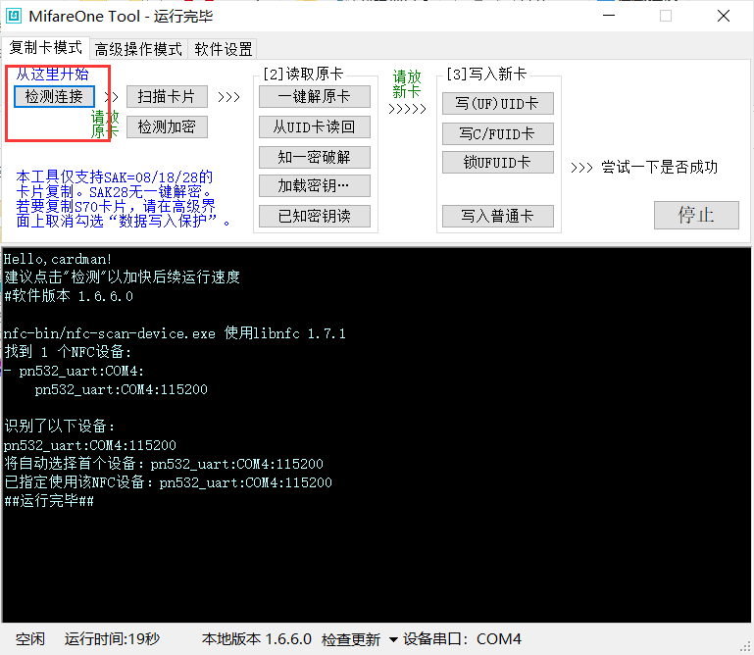The height and width of the screenshot is (655, 754).
Task: Click 尝试一下是否成功 label
Action: point(660,167)
